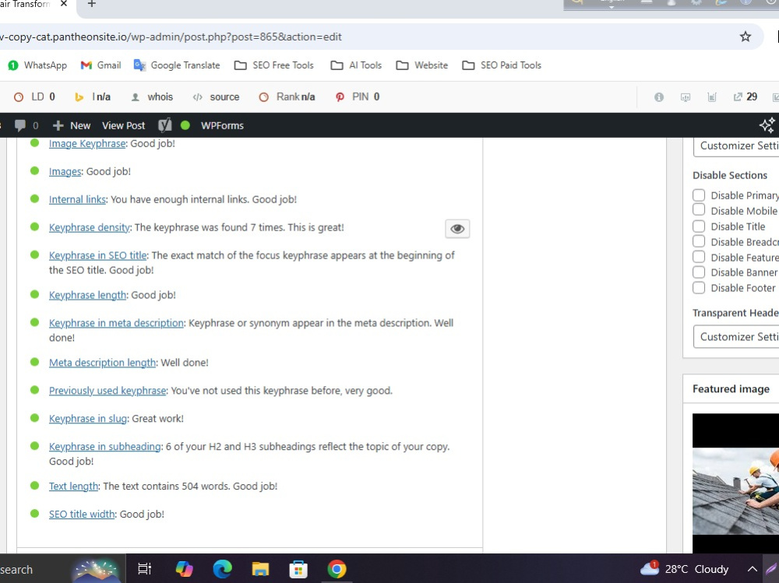Launch Copilot from the taskbar

pyautogui.click(x=185, y=569)
